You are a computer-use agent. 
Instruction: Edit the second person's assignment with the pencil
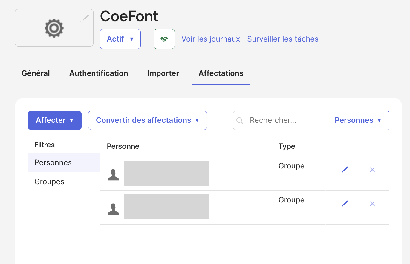tap(345, 204)
